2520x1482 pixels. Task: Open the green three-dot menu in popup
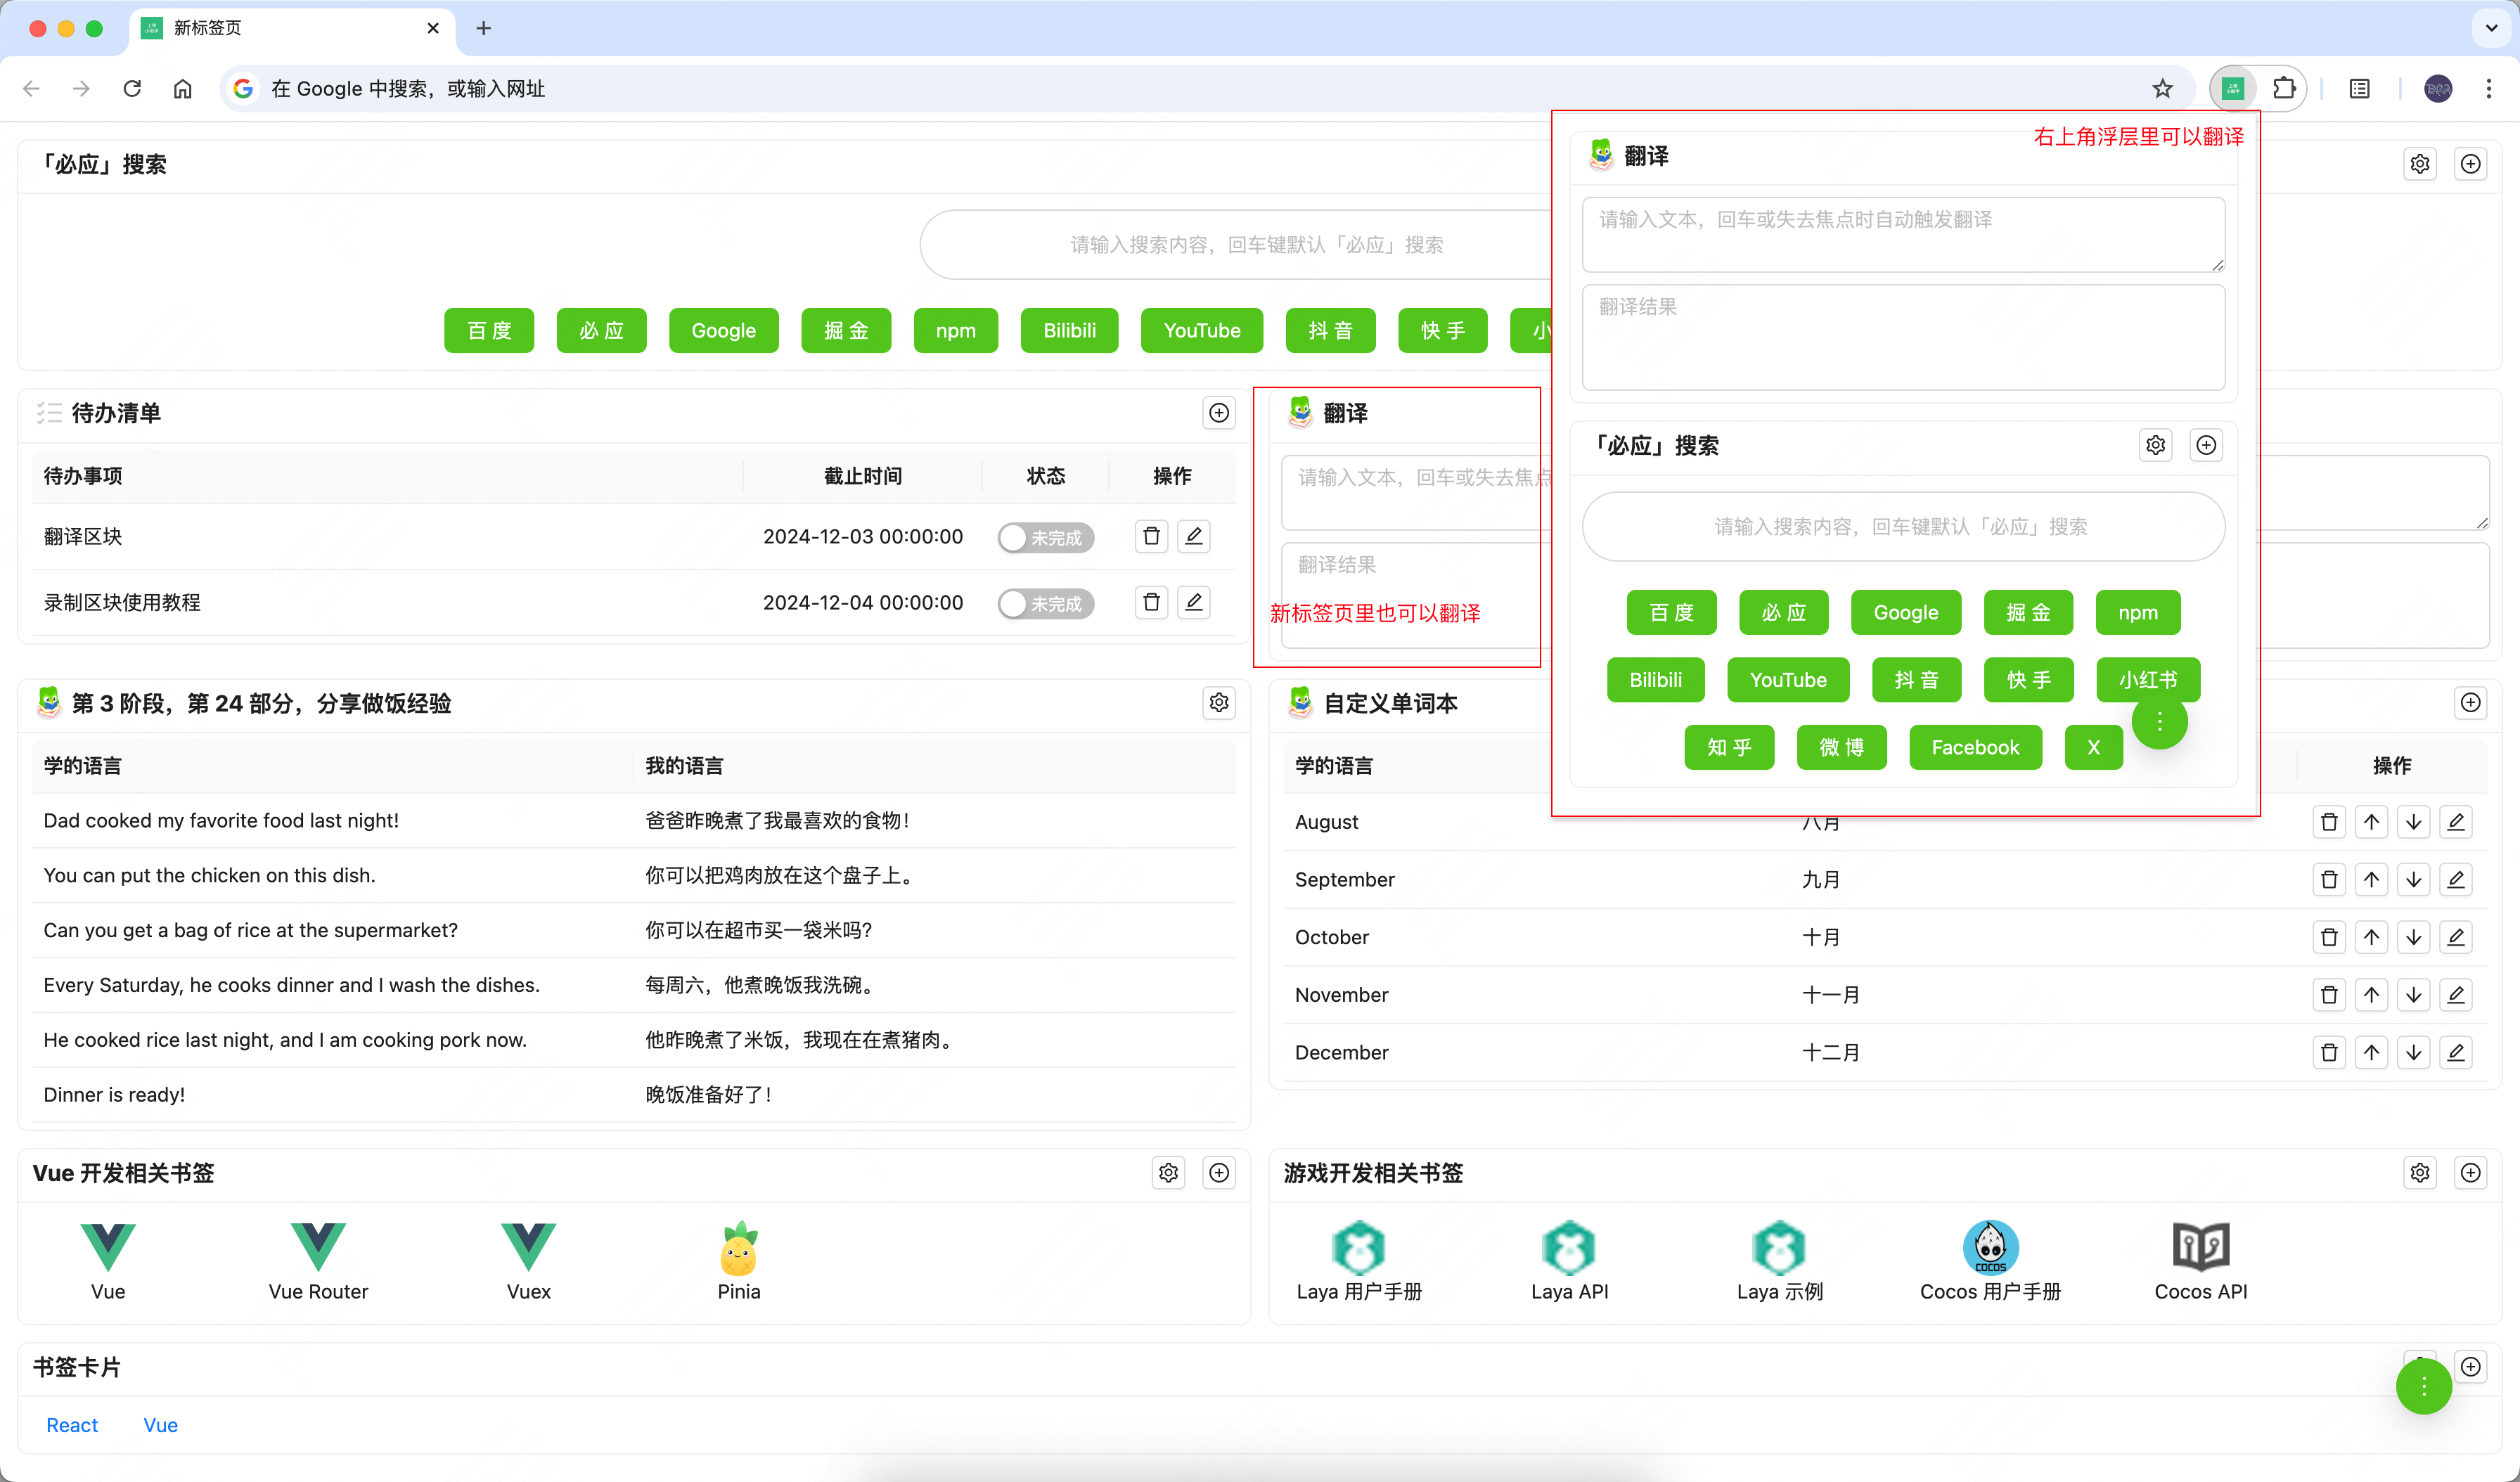point(2160,721)
